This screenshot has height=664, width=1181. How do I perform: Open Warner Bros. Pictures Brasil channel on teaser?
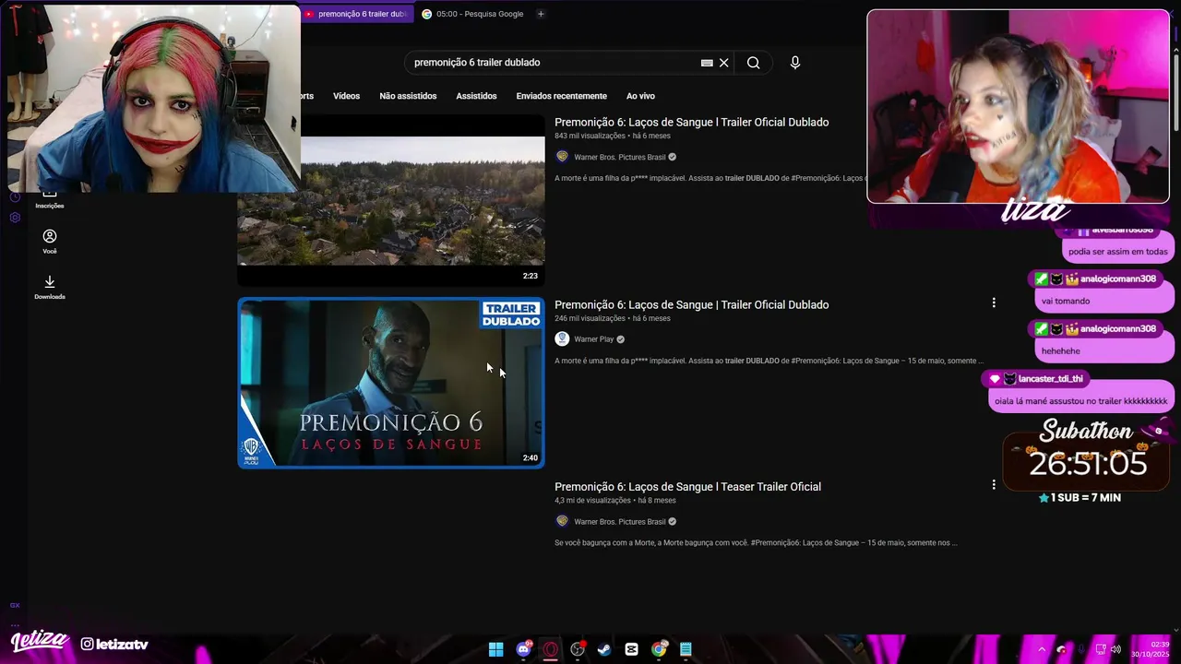click(619, 521)
